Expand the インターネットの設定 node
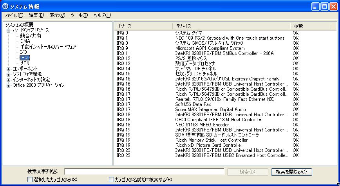This screenshot has width=340, height=186. [x=9, y=80]
